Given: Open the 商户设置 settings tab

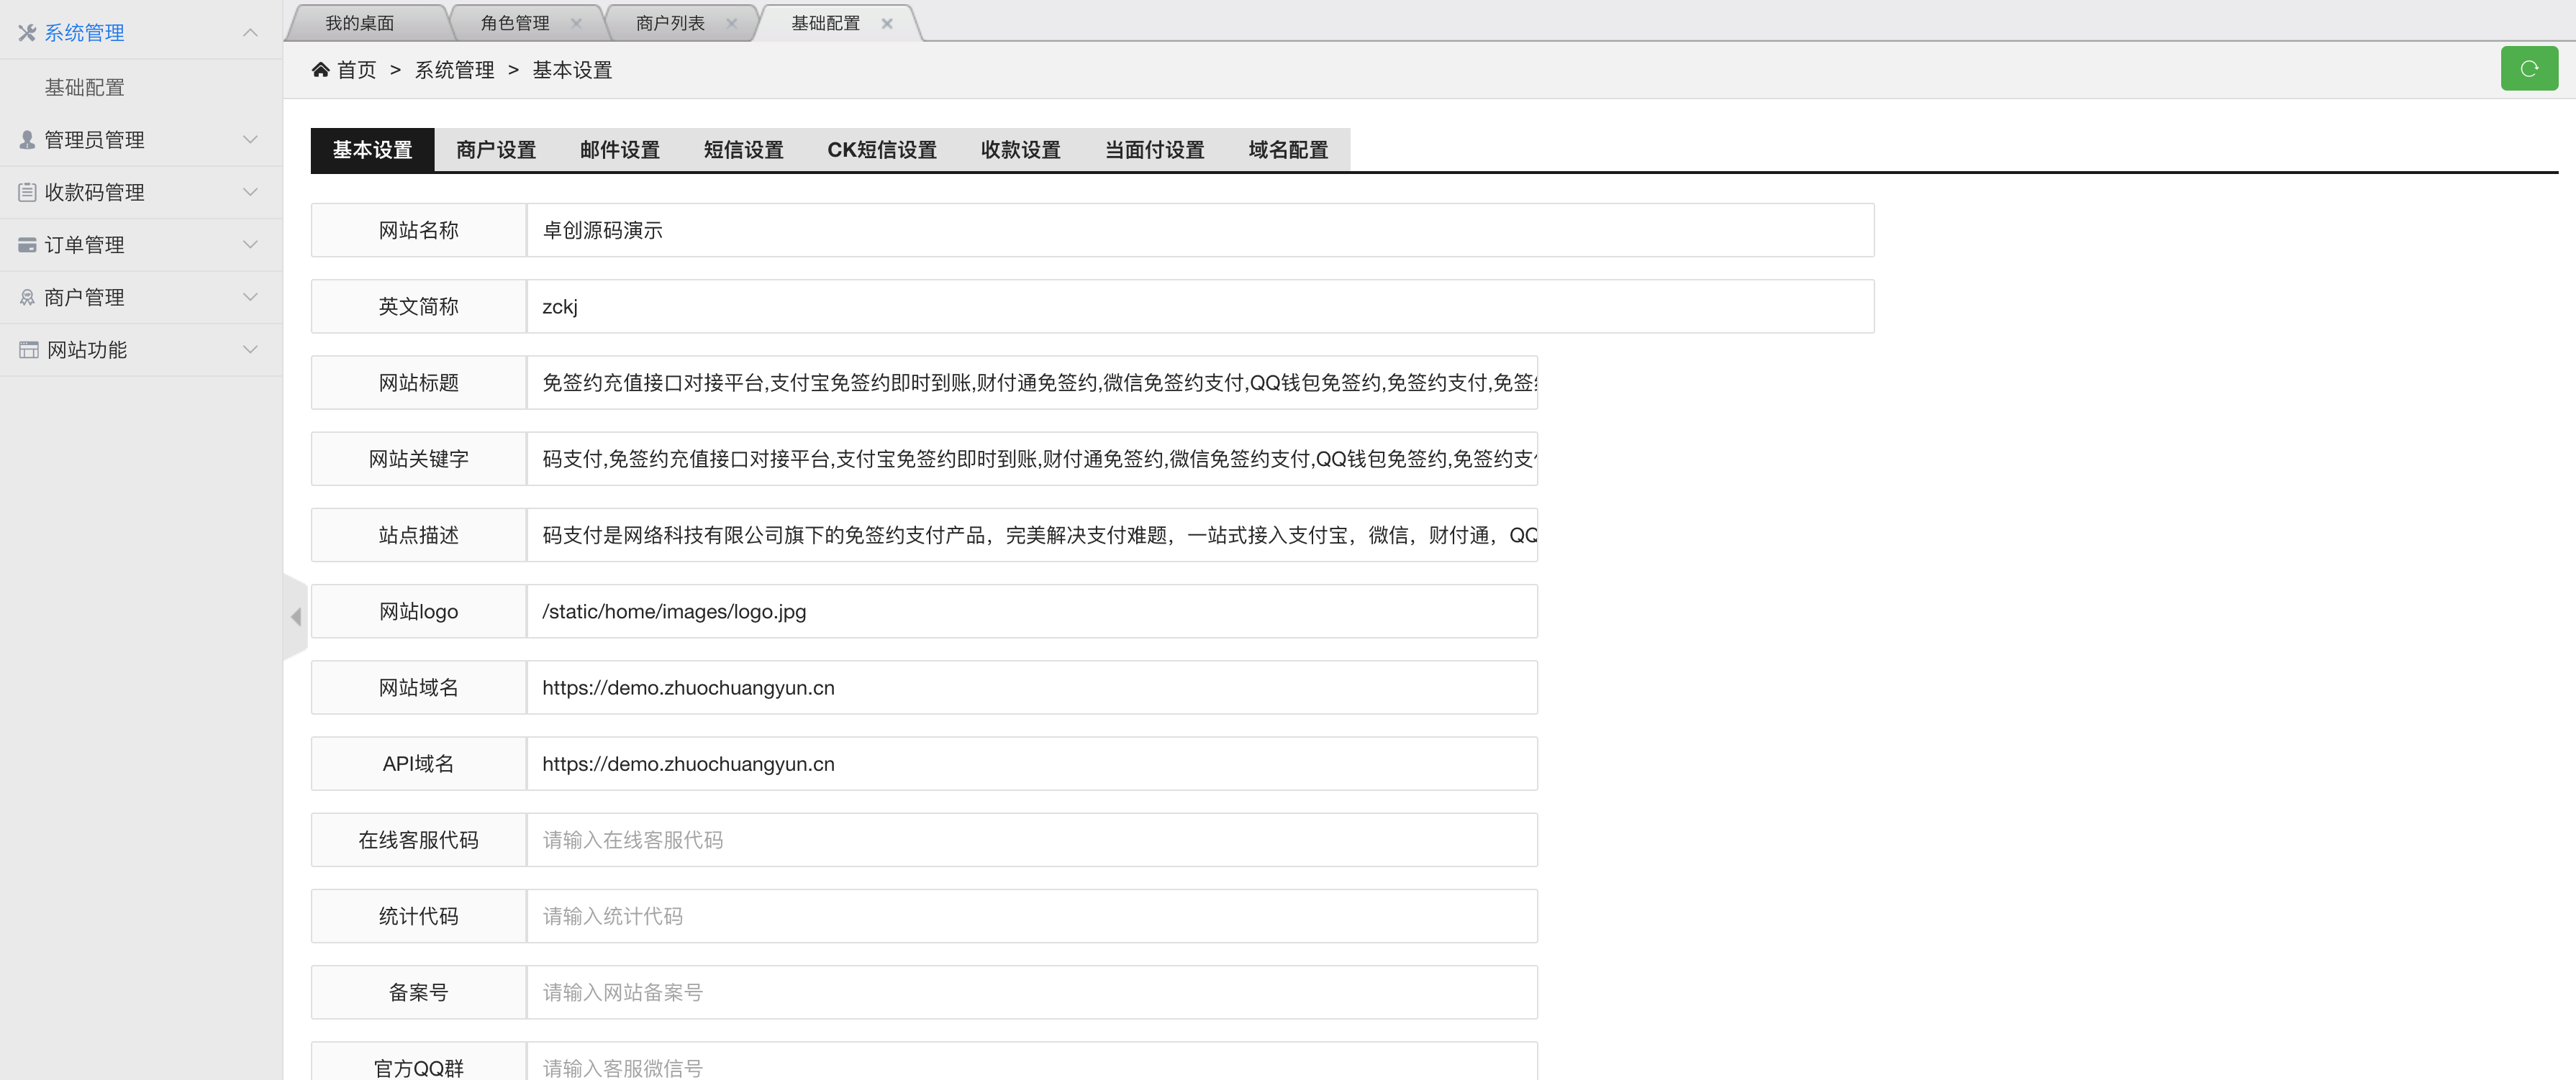Looking at the screenshot, I should pos(496,150).
